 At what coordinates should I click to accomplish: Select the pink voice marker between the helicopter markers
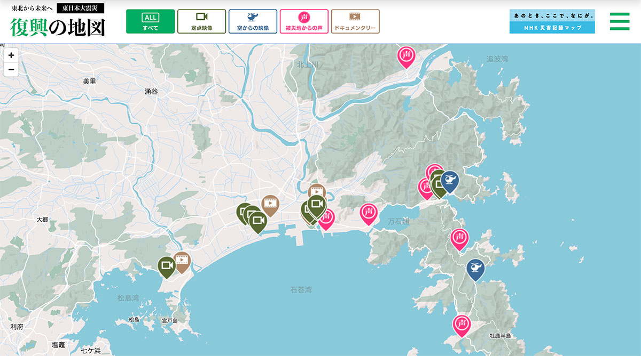459,238
